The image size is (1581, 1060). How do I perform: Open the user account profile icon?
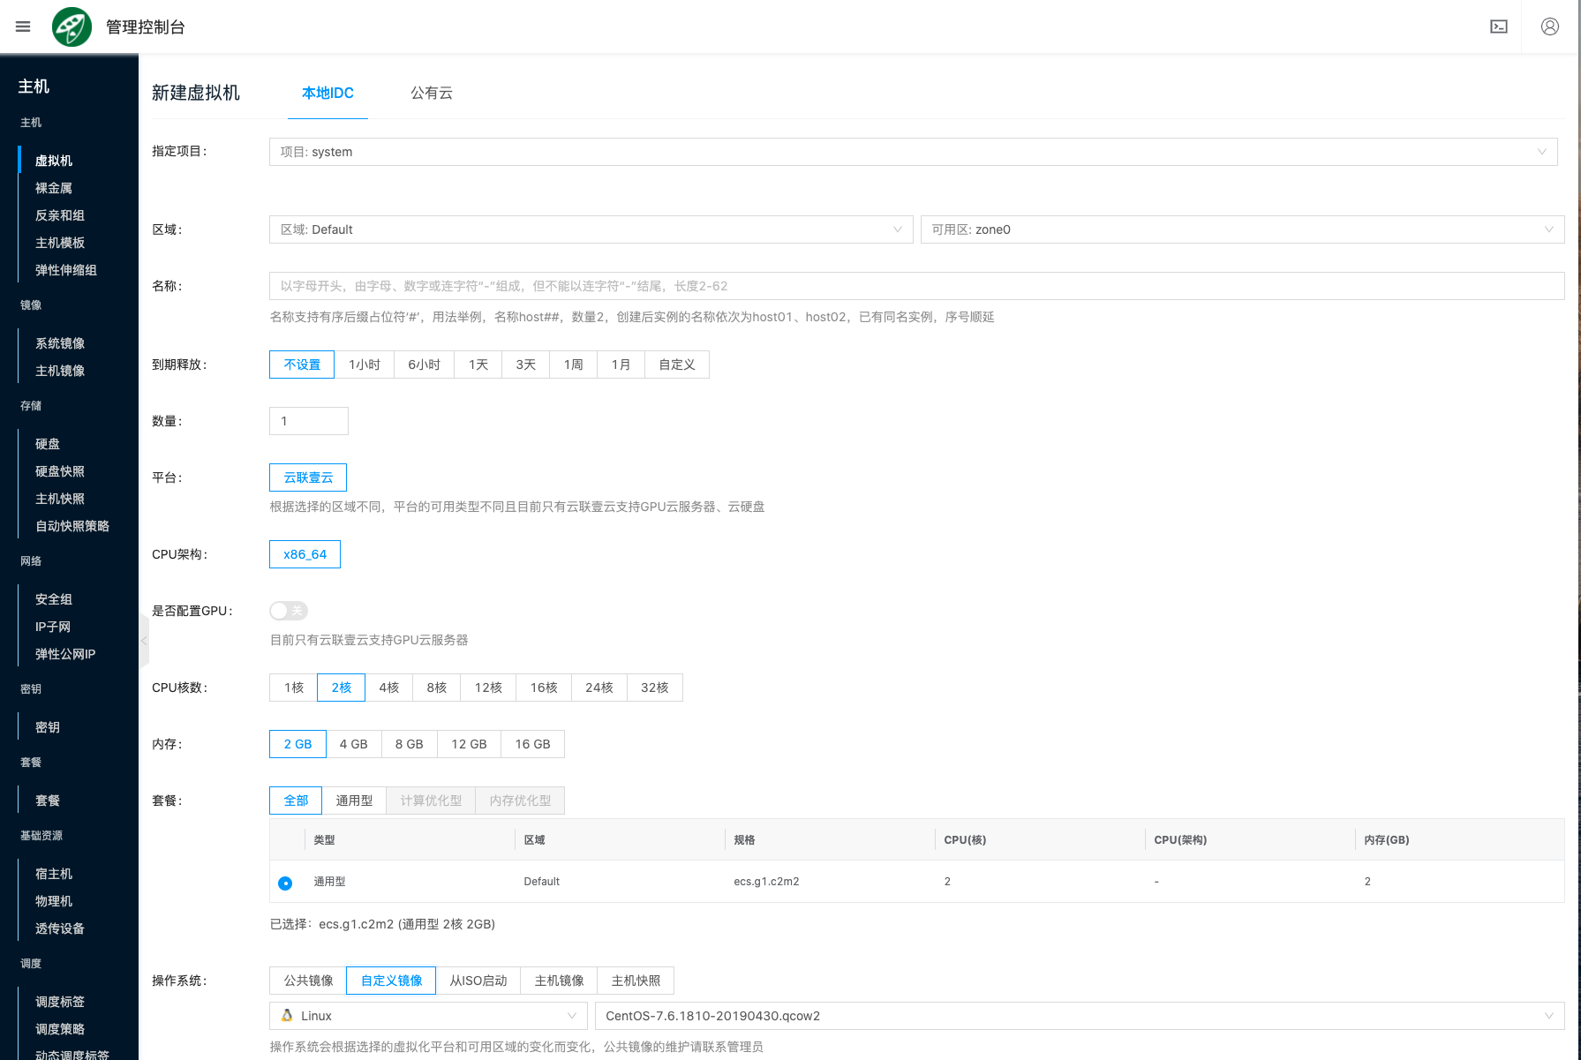pyautogui.click(x=1549, y=26)
